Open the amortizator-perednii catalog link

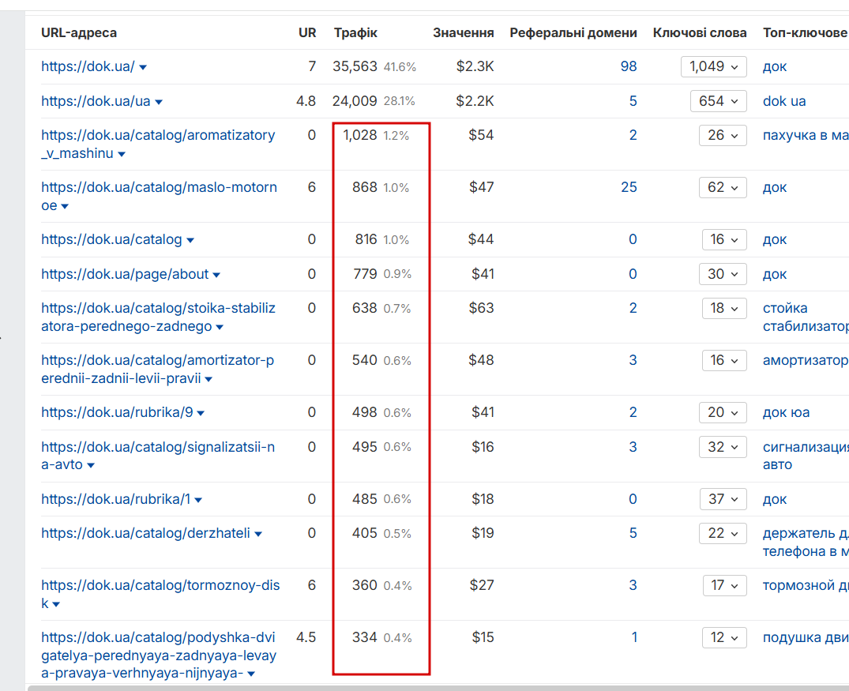[158, 369]
